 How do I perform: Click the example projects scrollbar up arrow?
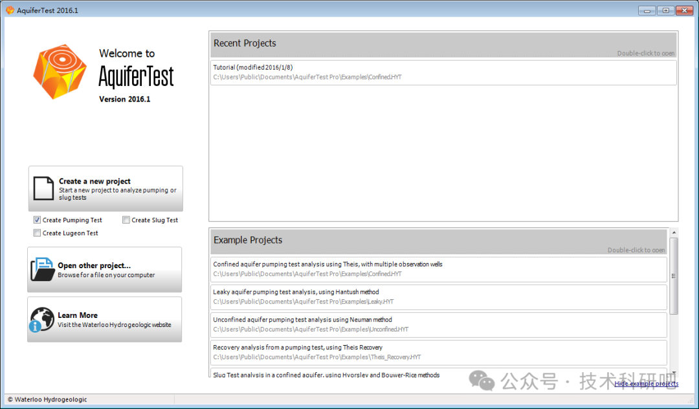tap(674, 233)
